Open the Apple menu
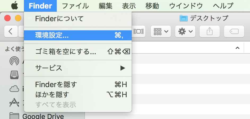Viewport: 250px width, 119px height. 15,6
